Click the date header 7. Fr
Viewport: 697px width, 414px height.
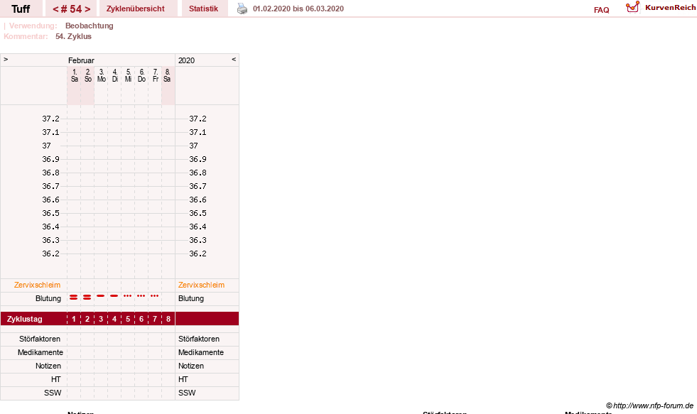(x=155, y=75)
